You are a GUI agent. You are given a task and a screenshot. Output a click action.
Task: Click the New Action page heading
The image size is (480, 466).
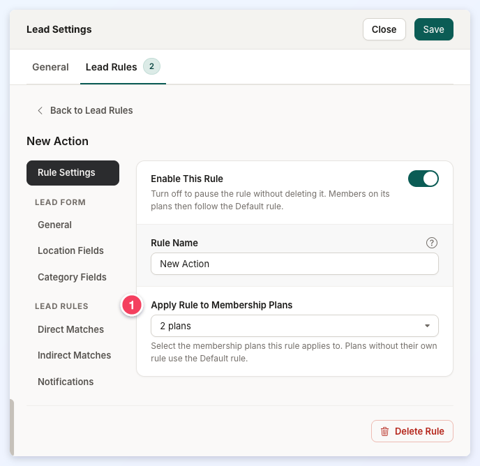click(x=57, y=141)
